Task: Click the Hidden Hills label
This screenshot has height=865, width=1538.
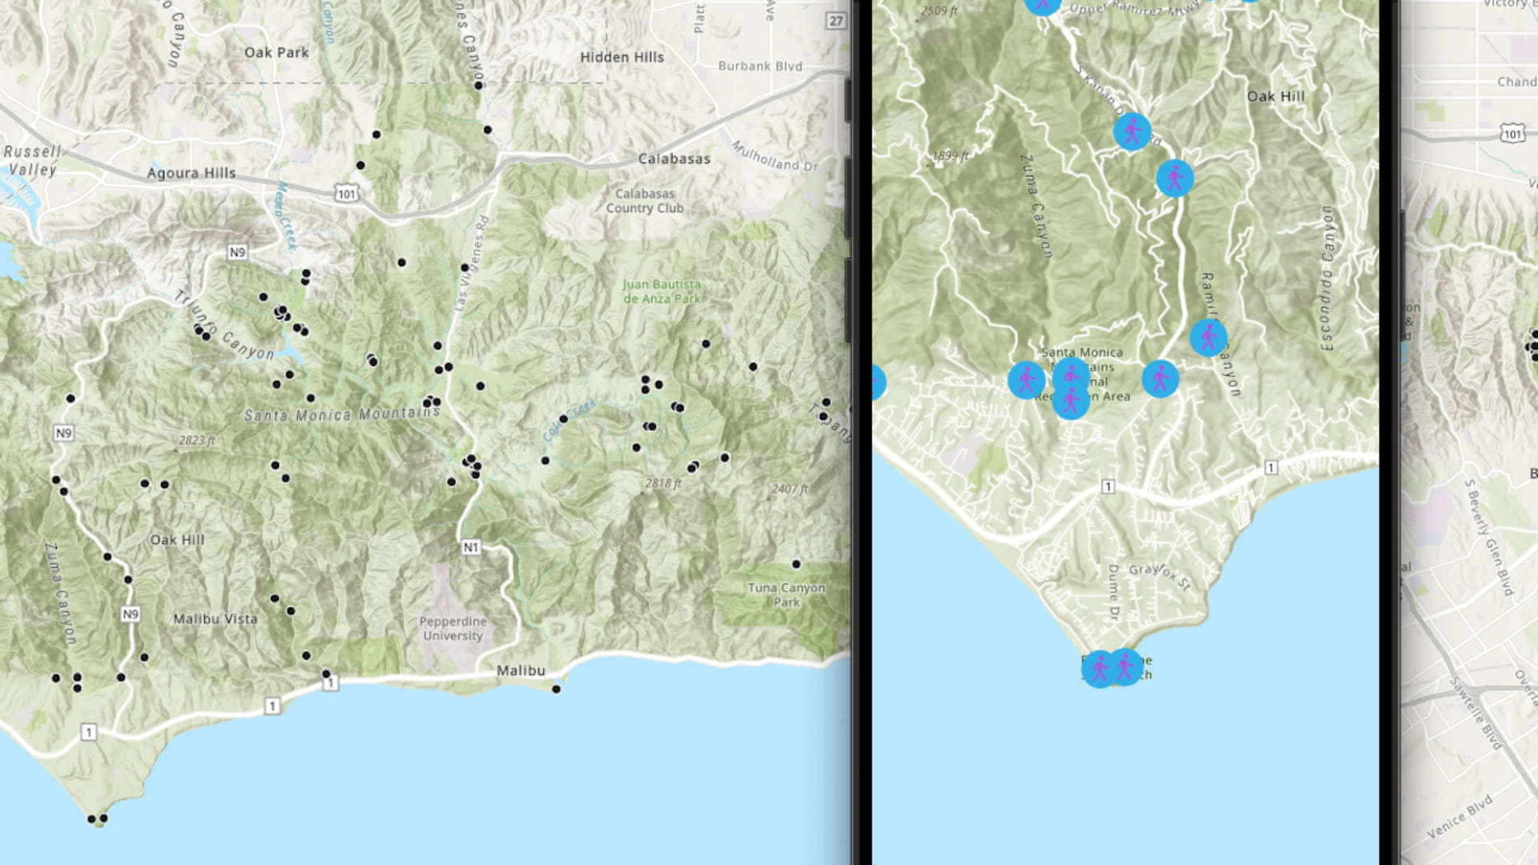Action: click(622, 57)
